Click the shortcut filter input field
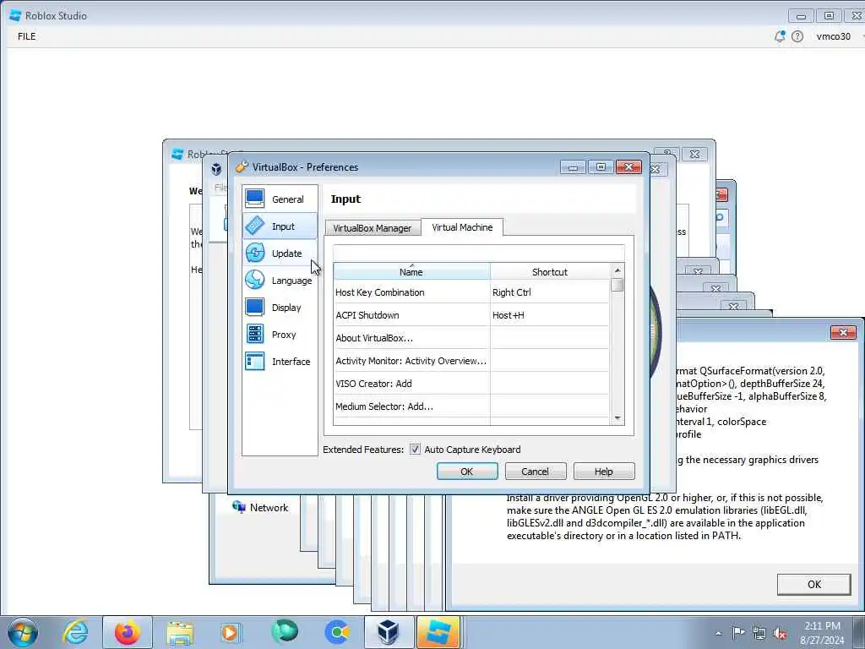This screenshot has height=649, width=865. click(x=479, y=253)
